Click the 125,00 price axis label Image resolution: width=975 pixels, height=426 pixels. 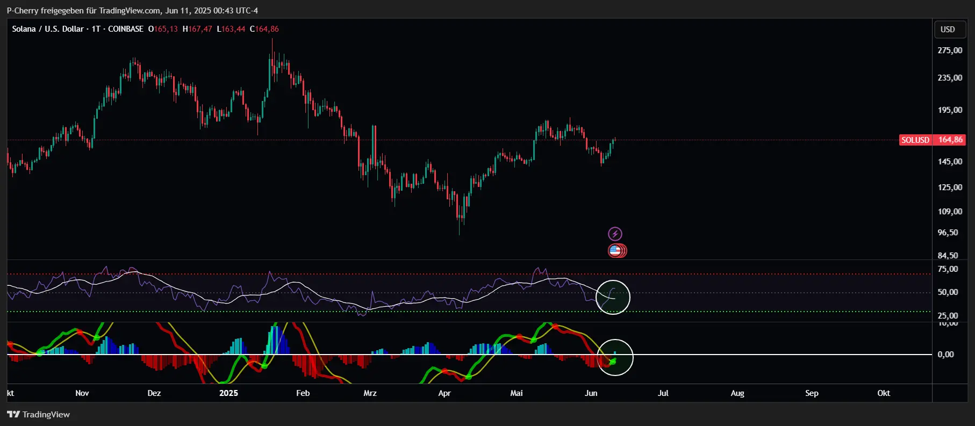[x=950, y=187]
